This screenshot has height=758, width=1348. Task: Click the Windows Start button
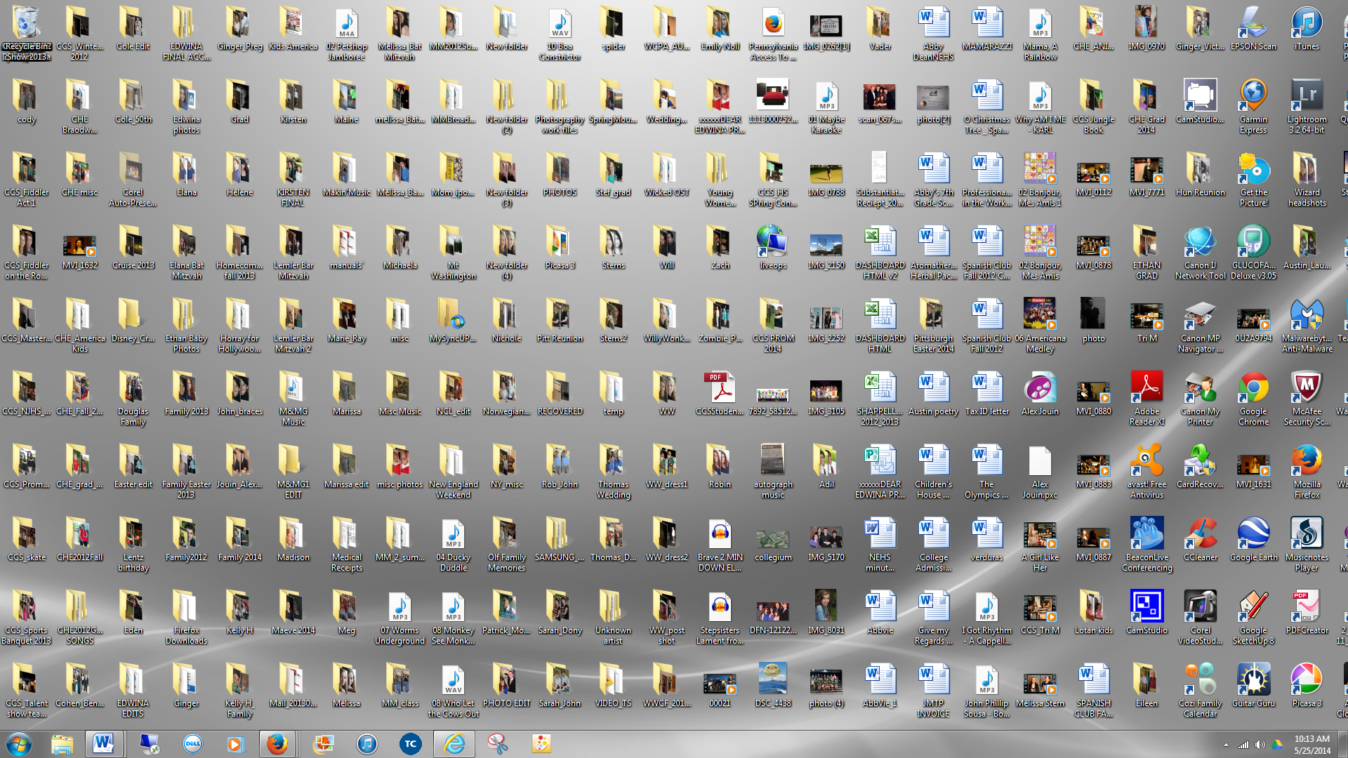(19, 744)
